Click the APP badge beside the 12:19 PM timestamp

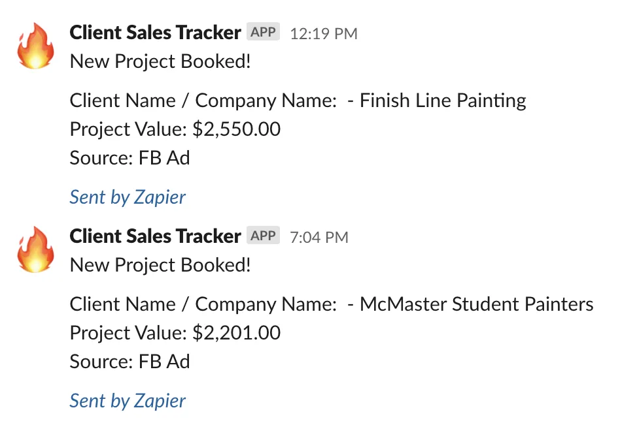(264, 31)
